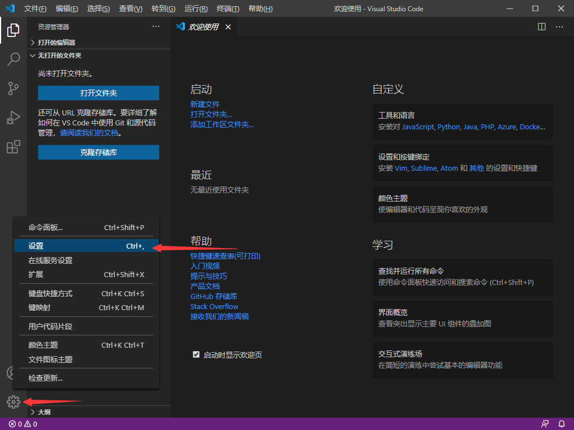
Task: Open the 查找并运行所有命令 card
Action: (462, 277)
